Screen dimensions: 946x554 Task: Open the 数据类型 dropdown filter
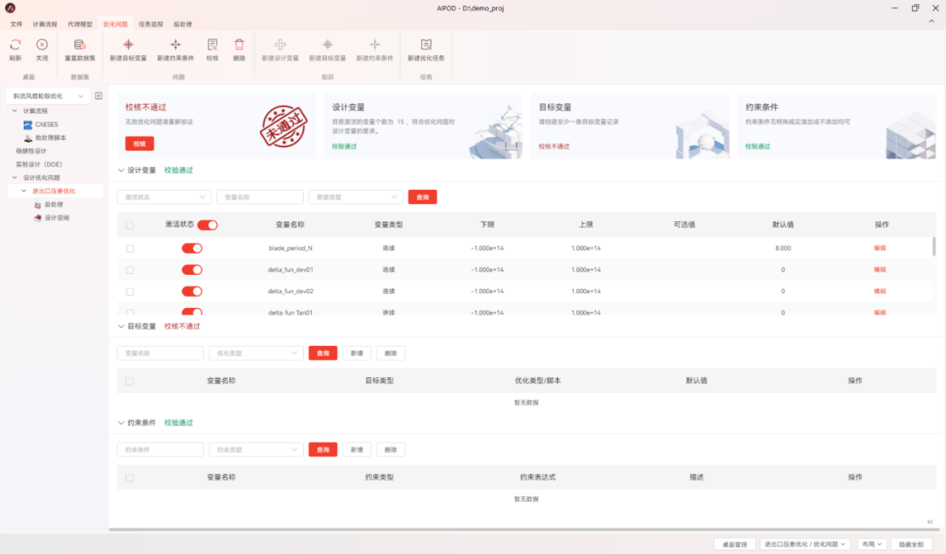(355, 197)
